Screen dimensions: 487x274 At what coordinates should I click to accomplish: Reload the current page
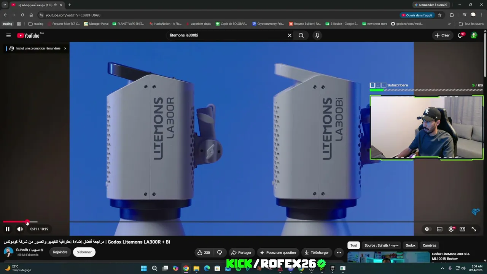pyautogui.click(x=22, y=15)
